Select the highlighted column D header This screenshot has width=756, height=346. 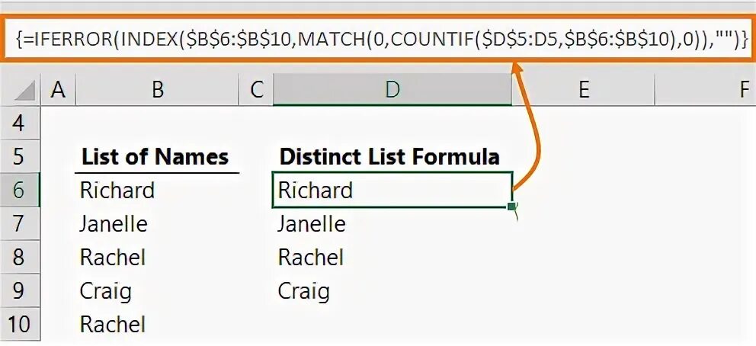[392, 91]
